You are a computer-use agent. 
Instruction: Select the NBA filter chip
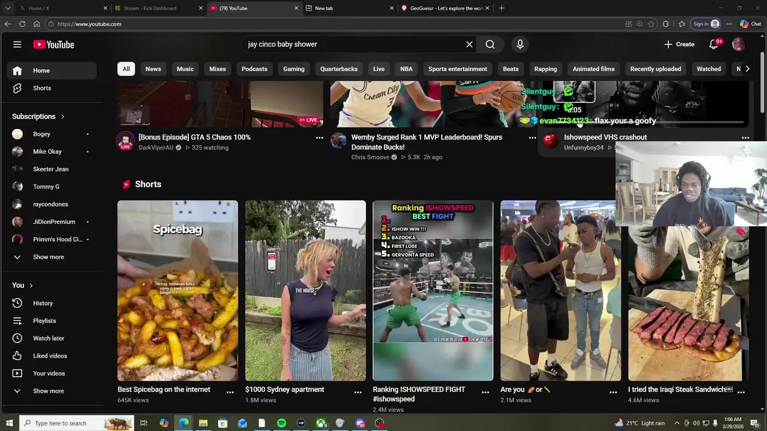(x=406, y=69)
